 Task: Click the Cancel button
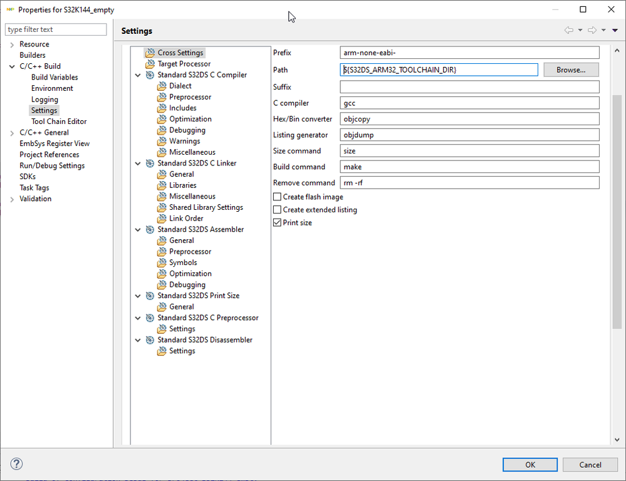(590, 465)
